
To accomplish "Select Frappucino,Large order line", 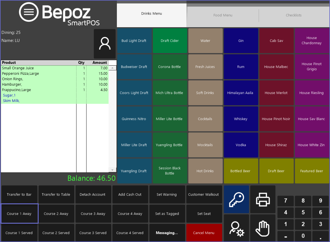I will [x=55, y=90].
